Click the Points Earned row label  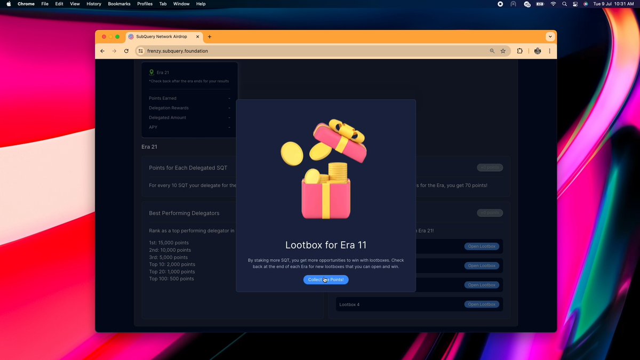pyautogui.click(x=163, y=98)
